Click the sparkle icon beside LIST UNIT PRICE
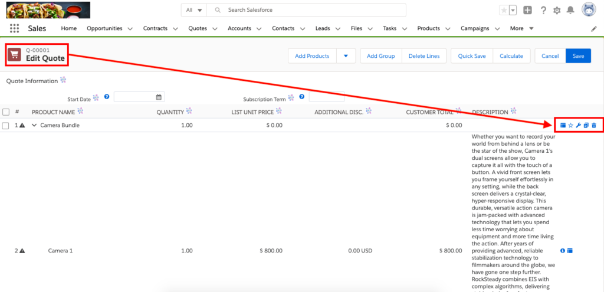604x292 pixels. click(279, 111)
